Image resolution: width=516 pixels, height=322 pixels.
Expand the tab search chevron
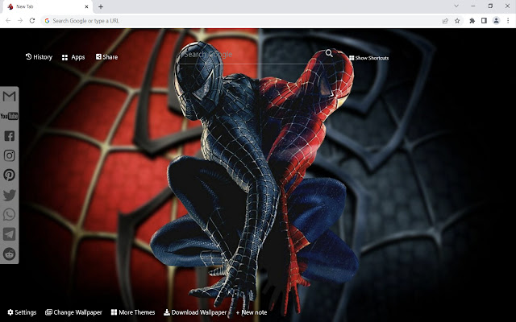tap(456, 6)
